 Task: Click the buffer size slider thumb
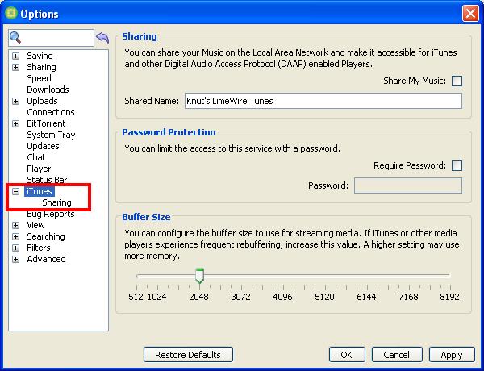pos(200,276)
